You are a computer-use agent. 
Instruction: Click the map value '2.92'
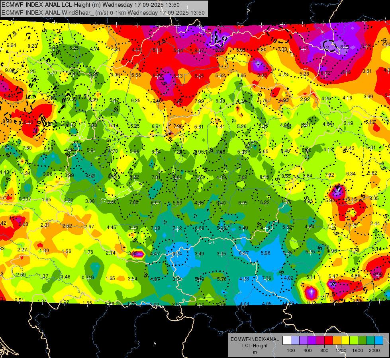click(x=305, y=99)
